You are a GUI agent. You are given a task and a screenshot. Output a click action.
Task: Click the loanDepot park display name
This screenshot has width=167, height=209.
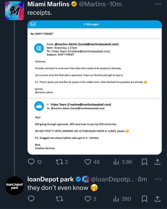click(x=50, y=179)
